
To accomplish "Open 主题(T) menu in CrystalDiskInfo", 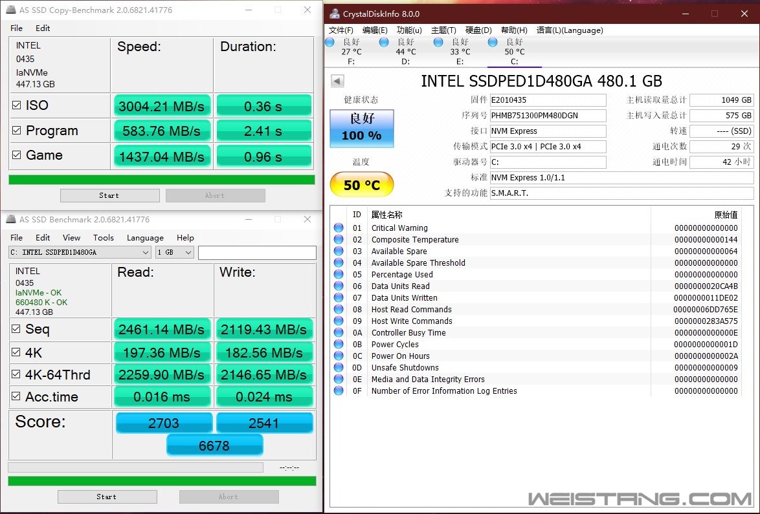I will pos(443,30).
